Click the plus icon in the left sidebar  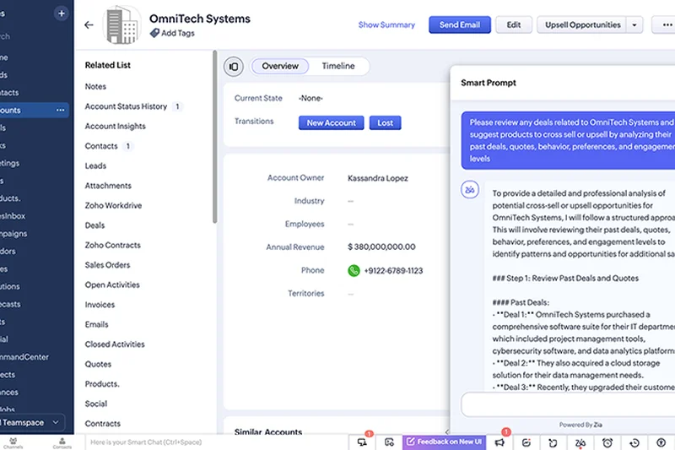(61, 14)
